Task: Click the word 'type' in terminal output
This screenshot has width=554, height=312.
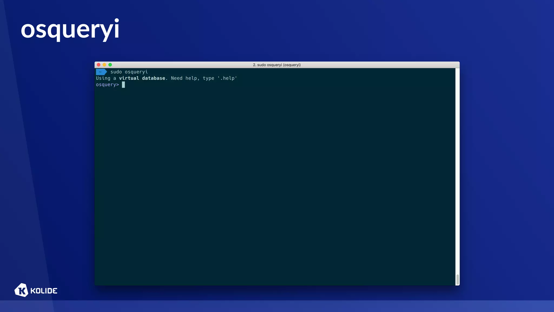Action: coord(208,78)
